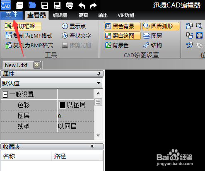Click the 图层 value 0 cell

click(76, 116)
